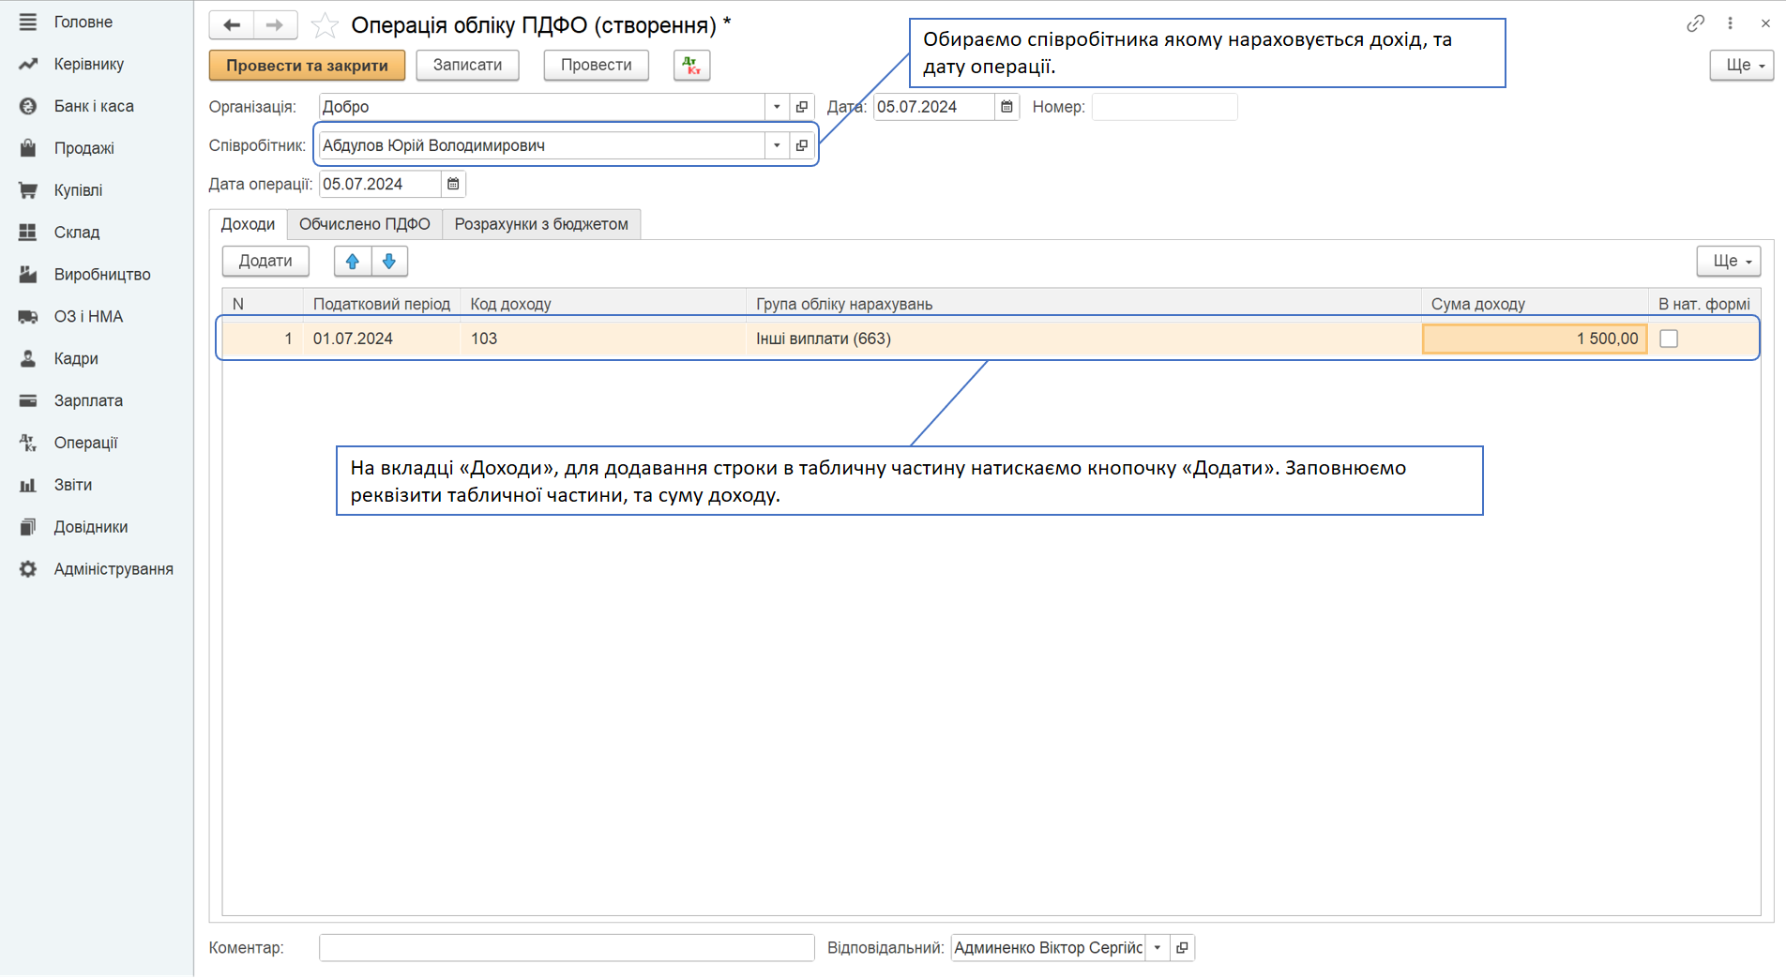Image resolution: width=1786 pixels, height=979 pixels.
Task: Switch to the Доходи tab
Action: (248, 224)
